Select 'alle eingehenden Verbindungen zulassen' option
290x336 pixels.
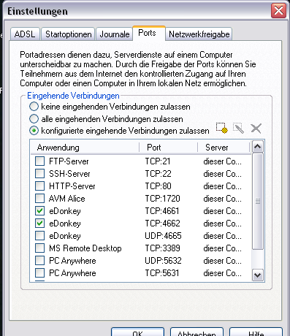[34, 119]
